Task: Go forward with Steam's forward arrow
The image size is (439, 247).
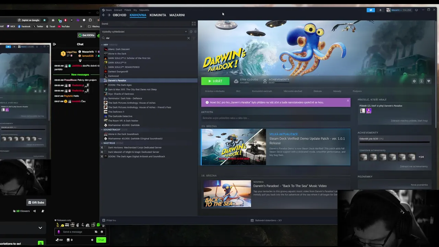Action: (x=109, y=15)
